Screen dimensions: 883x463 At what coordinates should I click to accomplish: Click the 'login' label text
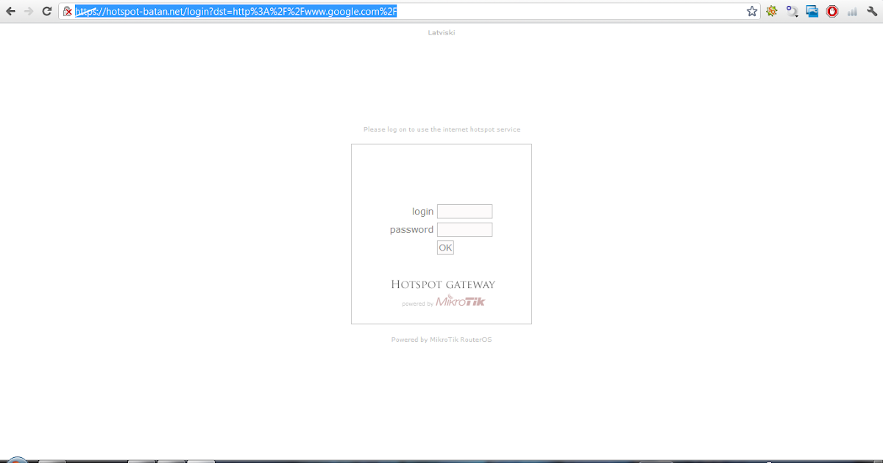423,212
